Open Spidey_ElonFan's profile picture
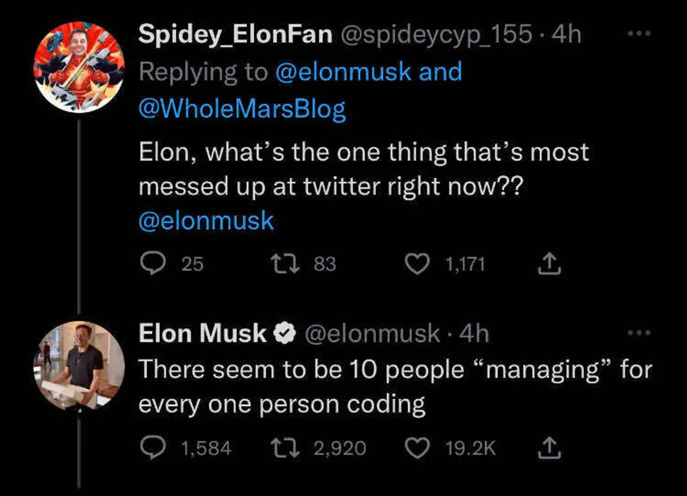The height and width of the screenshot is (496, 687). [x=79, y=68]
